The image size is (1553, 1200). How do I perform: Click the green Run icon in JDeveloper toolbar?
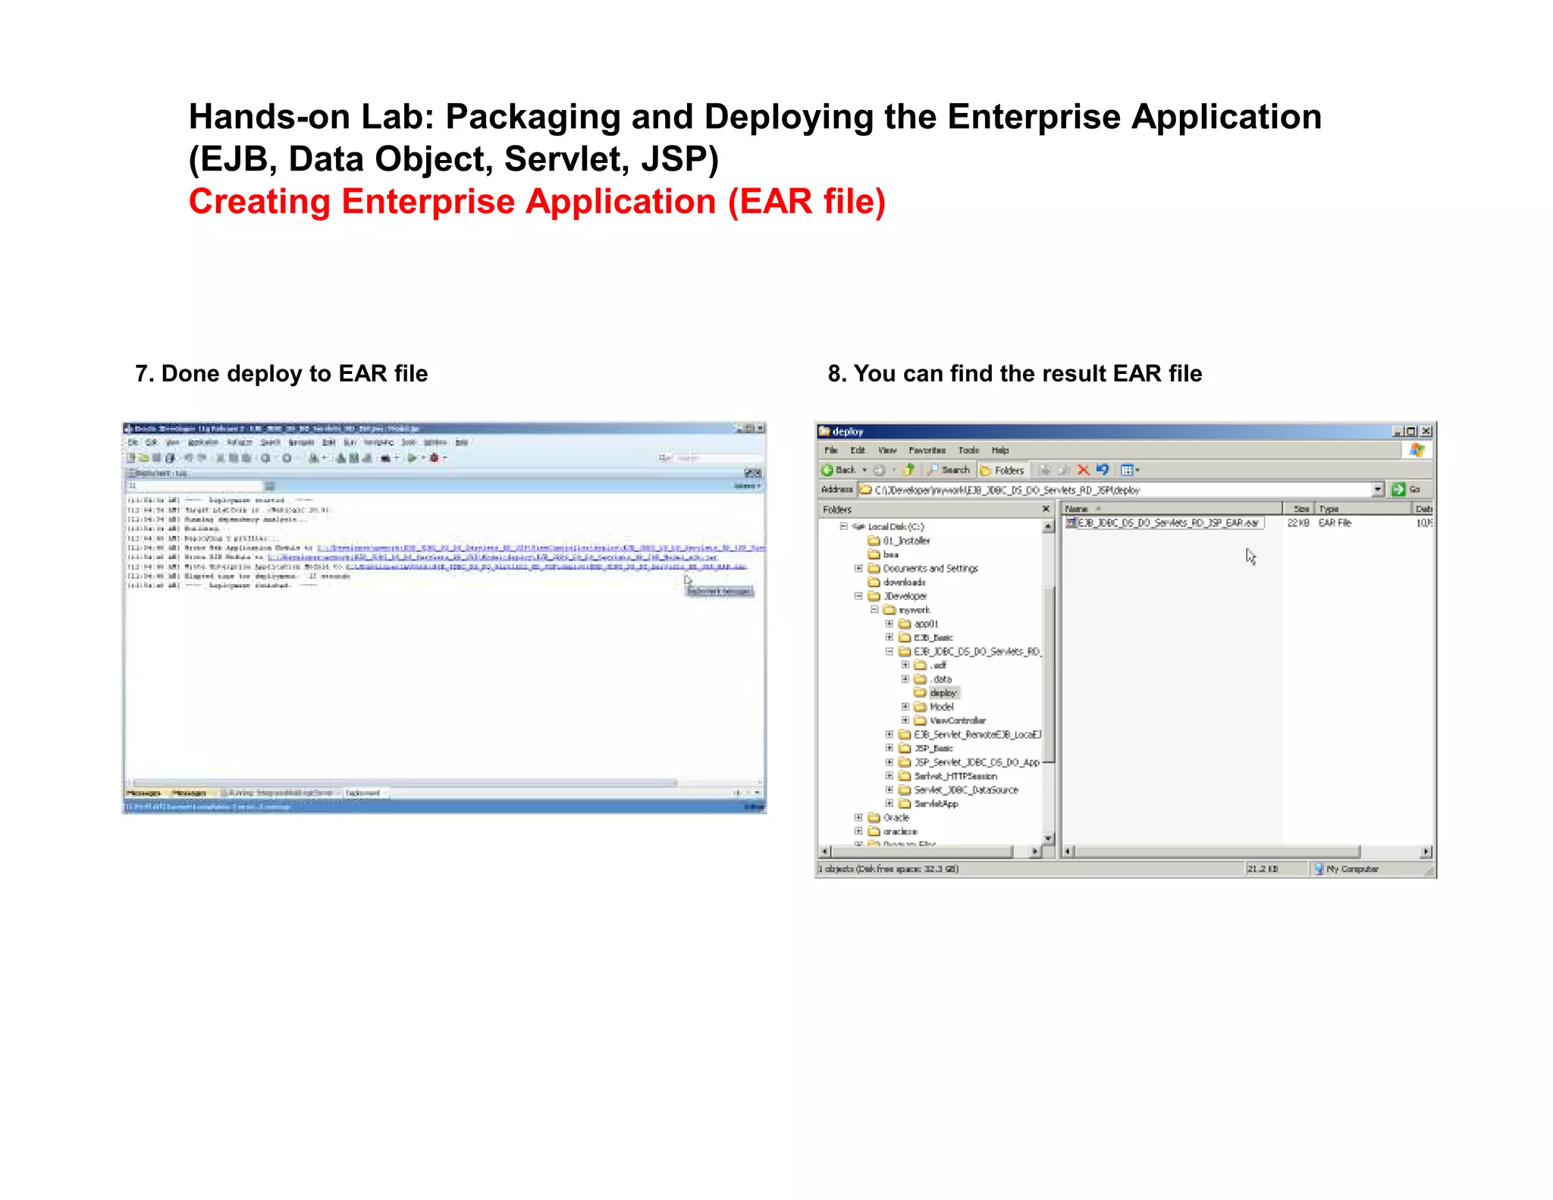point(412,458)
